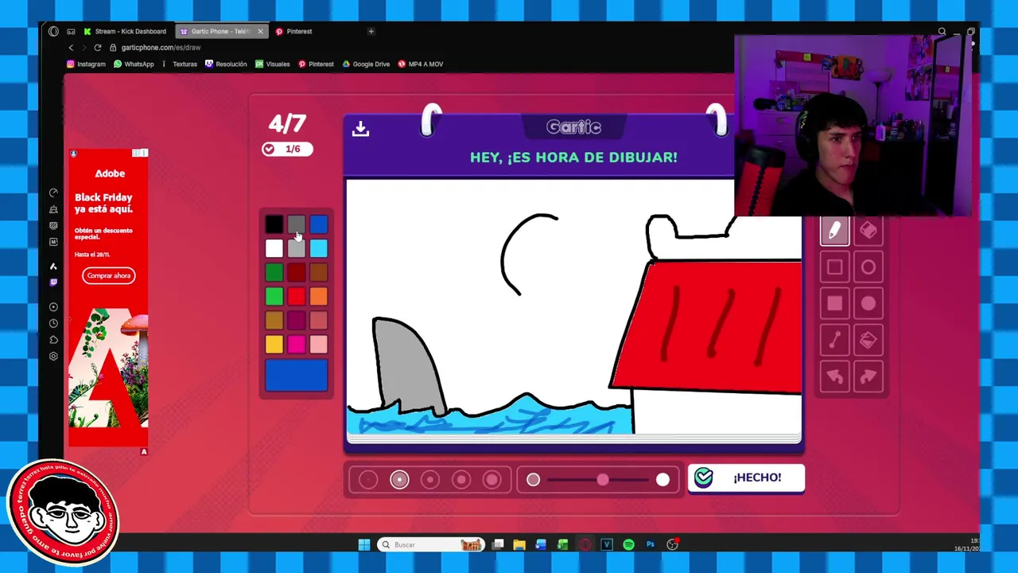Close the Gartic Phone tab
The height and width of the screenshot is (573, 1018).
tap(260, 31)
